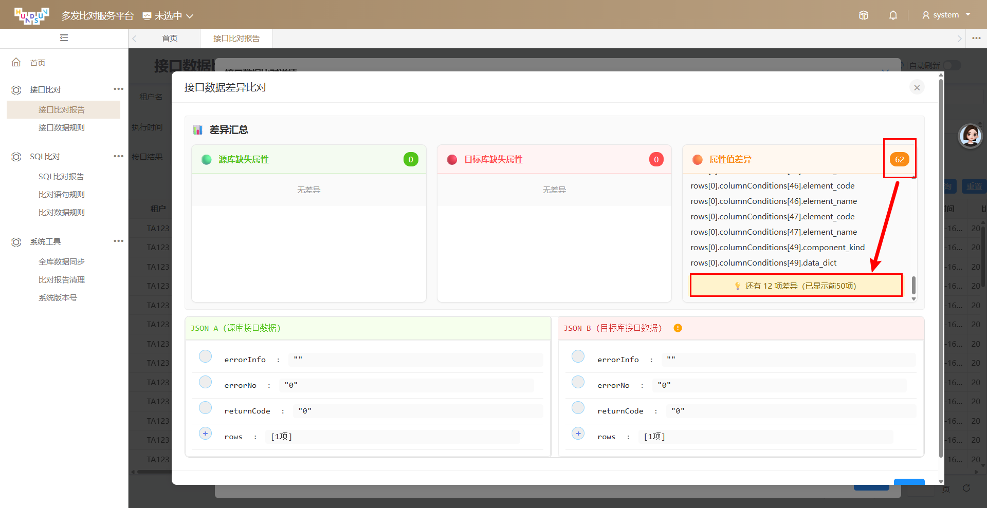Select rows[0].columnConditions[46].element_code entry

point(773,186)
